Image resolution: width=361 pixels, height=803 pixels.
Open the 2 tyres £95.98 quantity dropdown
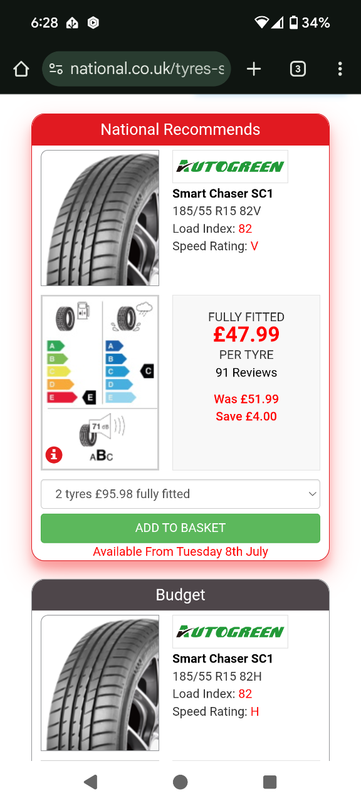pos(180,494)
